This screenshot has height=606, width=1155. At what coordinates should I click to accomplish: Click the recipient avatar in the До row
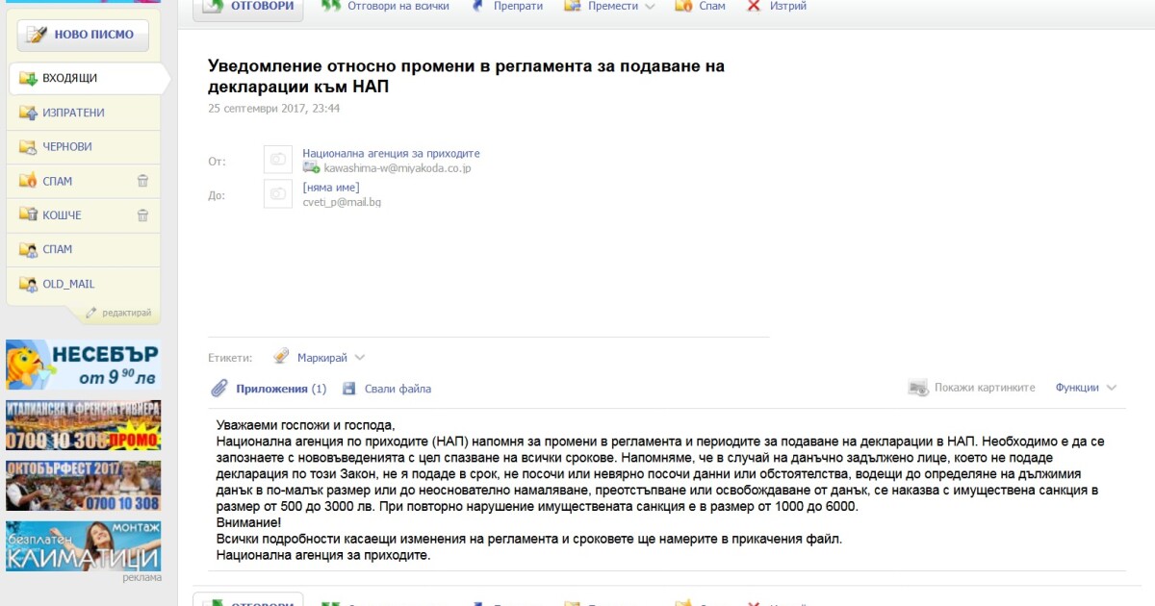[278, 193]
